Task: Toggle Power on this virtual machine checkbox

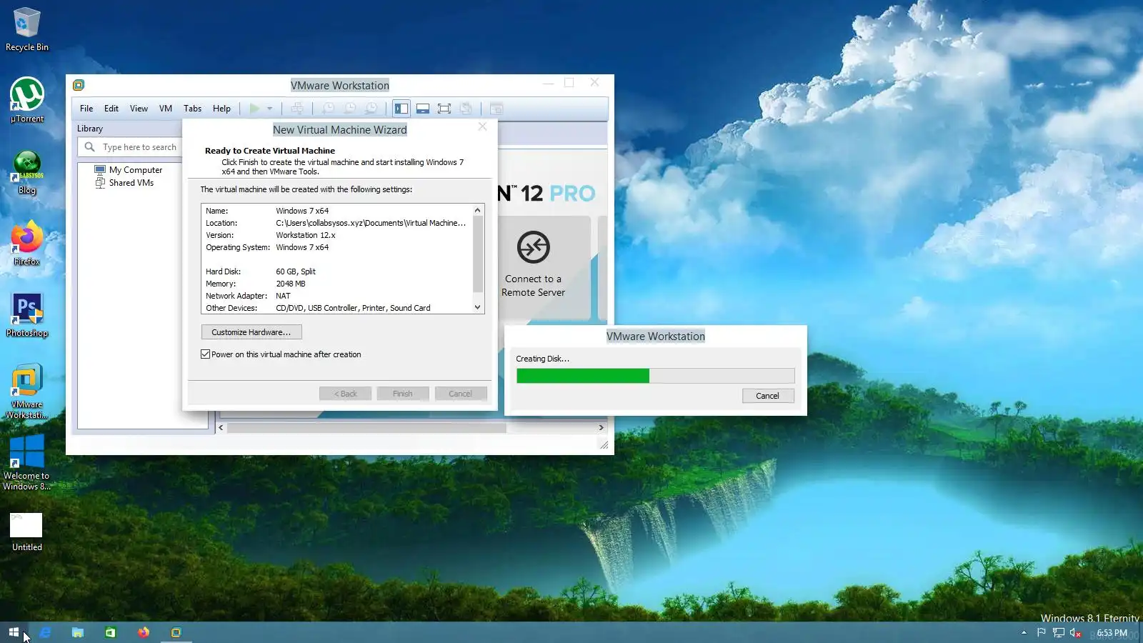Action: 206,354
